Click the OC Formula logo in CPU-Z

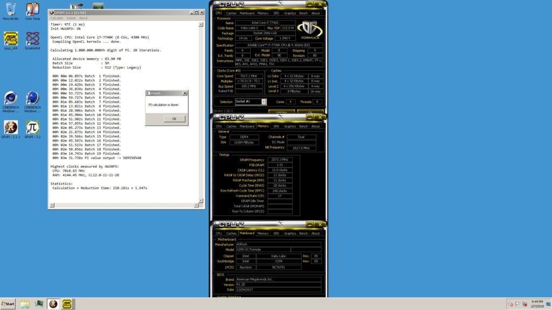pyautogui.click(x=310, y=30)
